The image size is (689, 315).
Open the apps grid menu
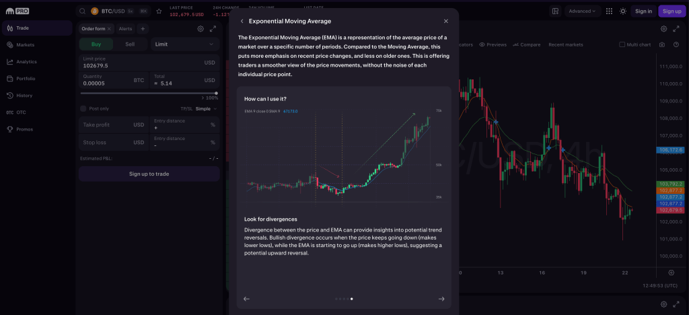(610, 11)
